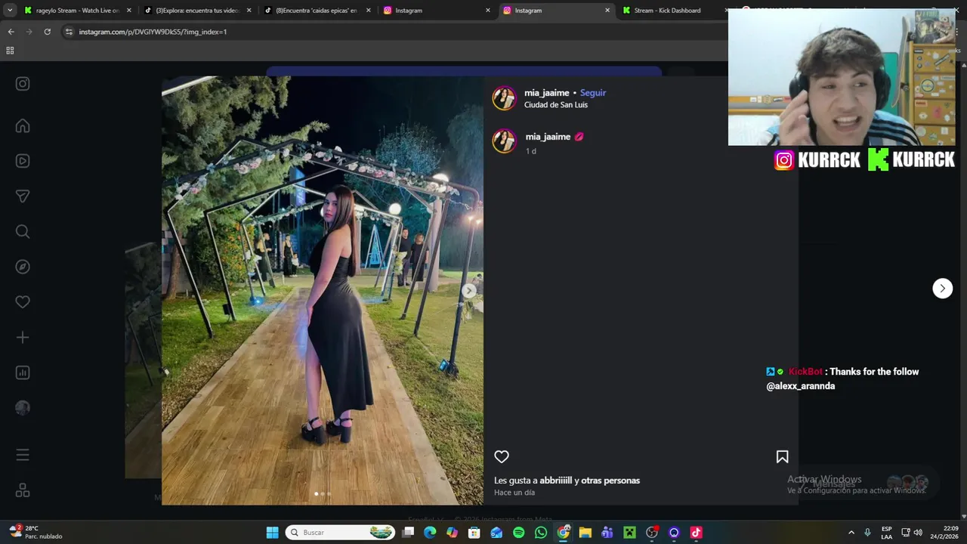Open Dashboard chart icon in sidebar
The width and height of the screenshot is (967, 544).
click(23, 372)
